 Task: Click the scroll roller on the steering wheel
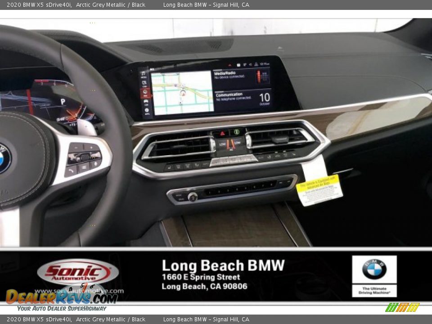point(85,157)
